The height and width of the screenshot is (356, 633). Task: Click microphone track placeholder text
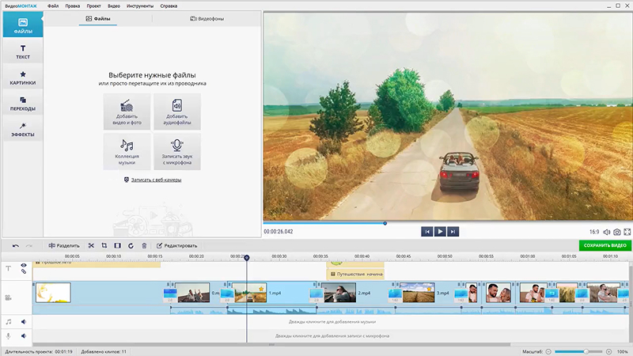332,335
